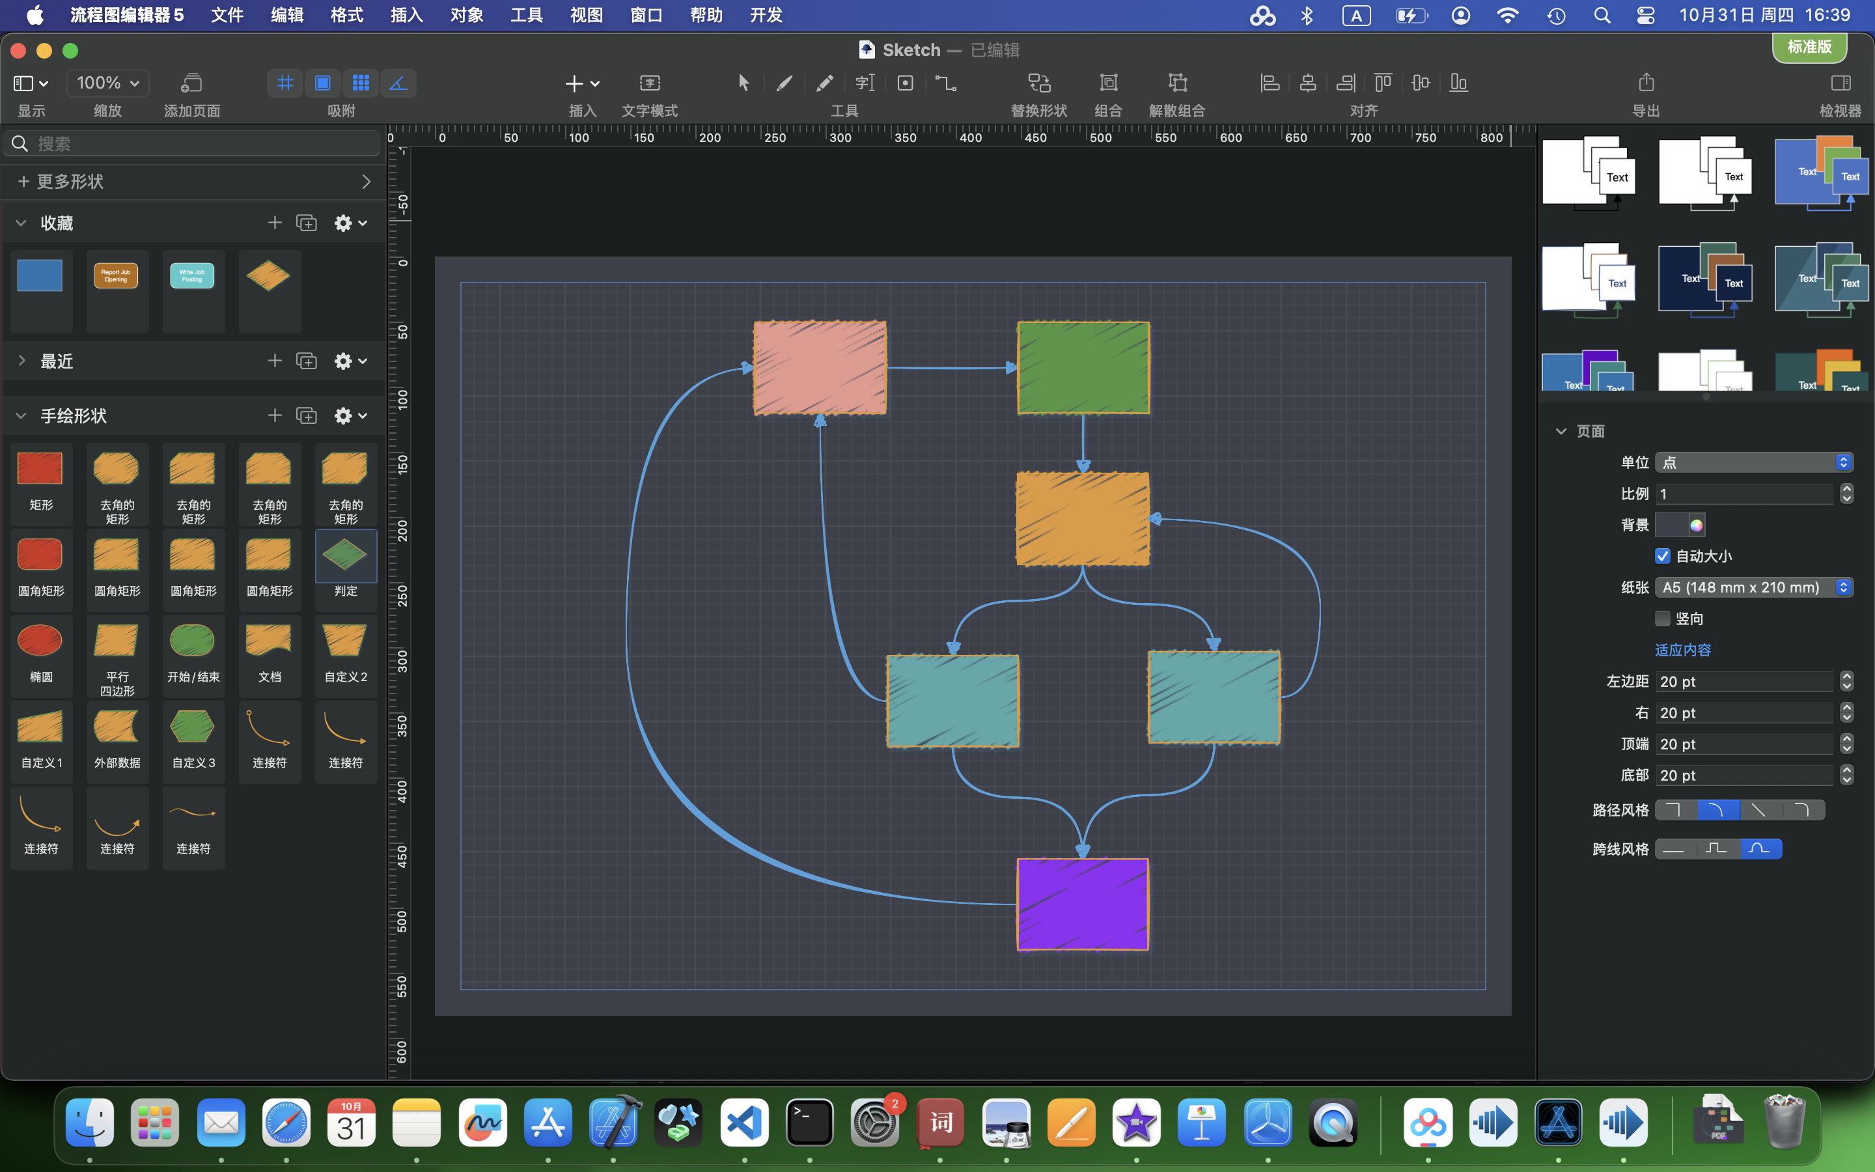Viewport: 1875px width, 1172px height.
Task: Select the flat line crossing style
Action: click(1675, 849)
